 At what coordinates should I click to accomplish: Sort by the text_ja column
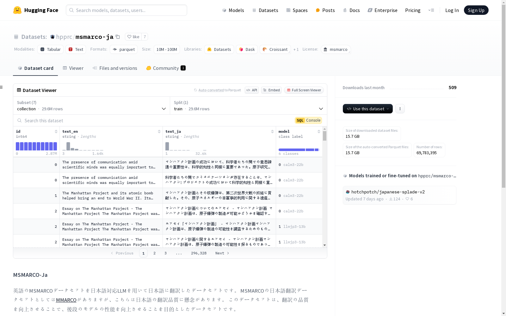point(272,131)
